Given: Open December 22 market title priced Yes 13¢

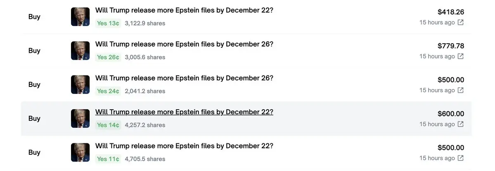Looking at the screenshot, I should coord(184,10).
